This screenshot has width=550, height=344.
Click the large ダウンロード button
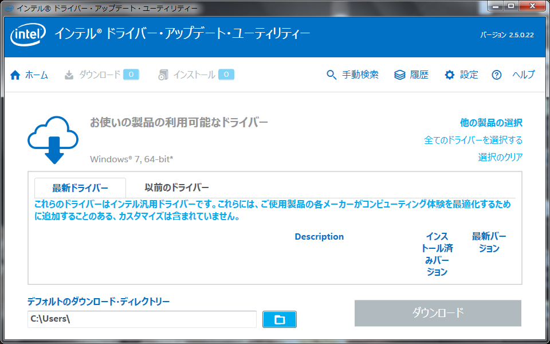pos(438,313)
